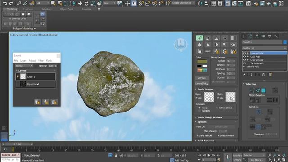Expand the Editable Poly entry arrow
Screen dimensions: 288x162
pos(244,67)
